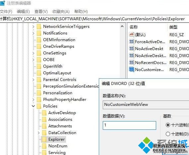Click the DataCollection folder icon

pyautogui.click(x=44, y=133)
